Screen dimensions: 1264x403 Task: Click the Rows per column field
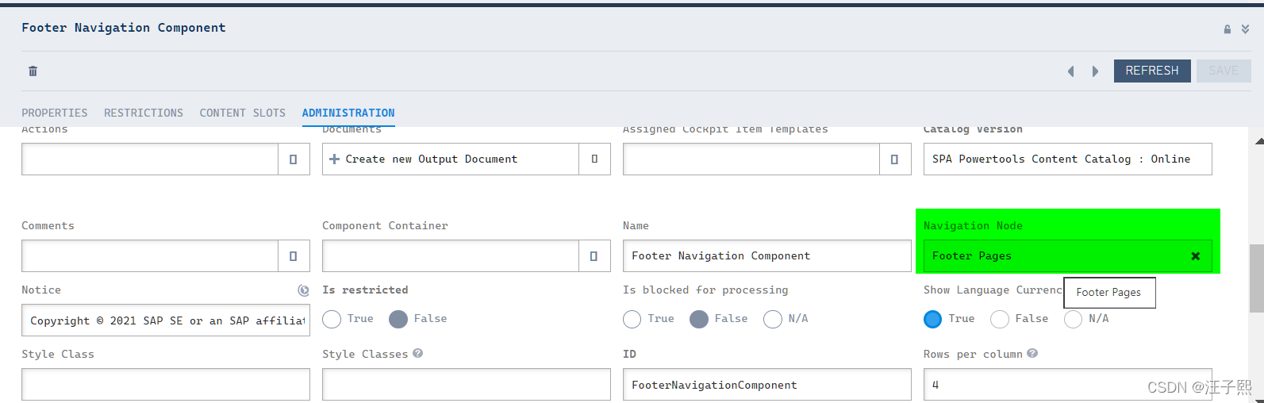(x=1067, y=385)
